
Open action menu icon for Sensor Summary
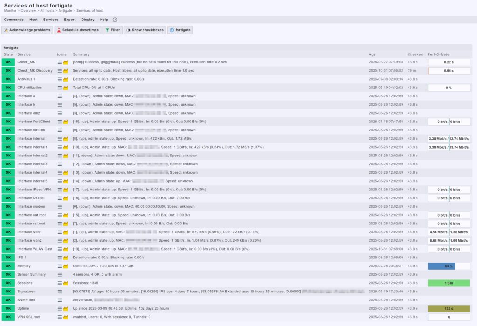click(x=60, y=275)
